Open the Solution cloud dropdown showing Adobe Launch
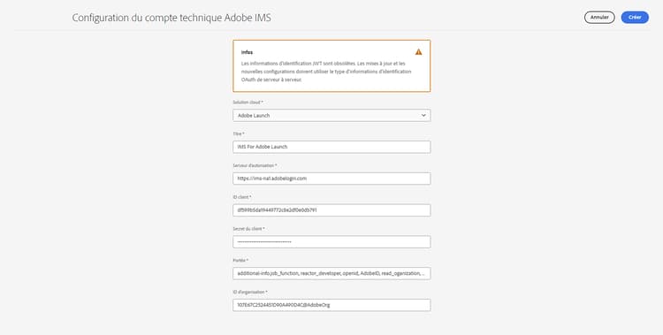This screenshot has height=335, width=663. click(x=331, y=116)
